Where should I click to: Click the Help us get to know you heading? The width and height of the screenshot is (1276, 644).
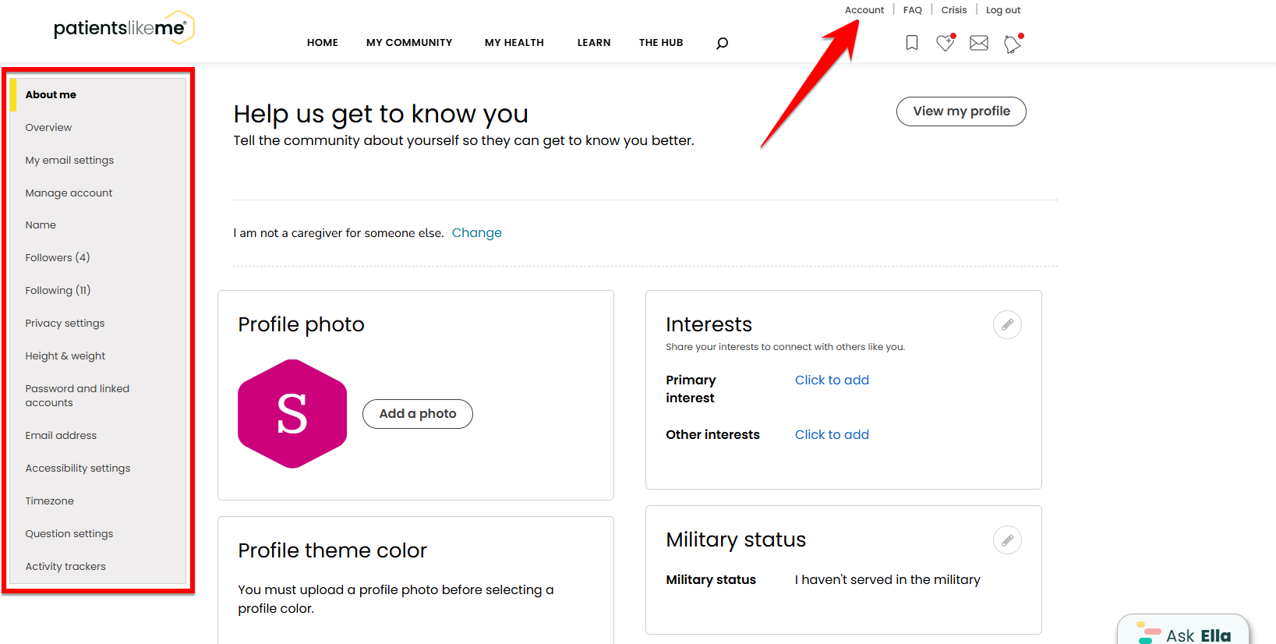tap(381, 115)
